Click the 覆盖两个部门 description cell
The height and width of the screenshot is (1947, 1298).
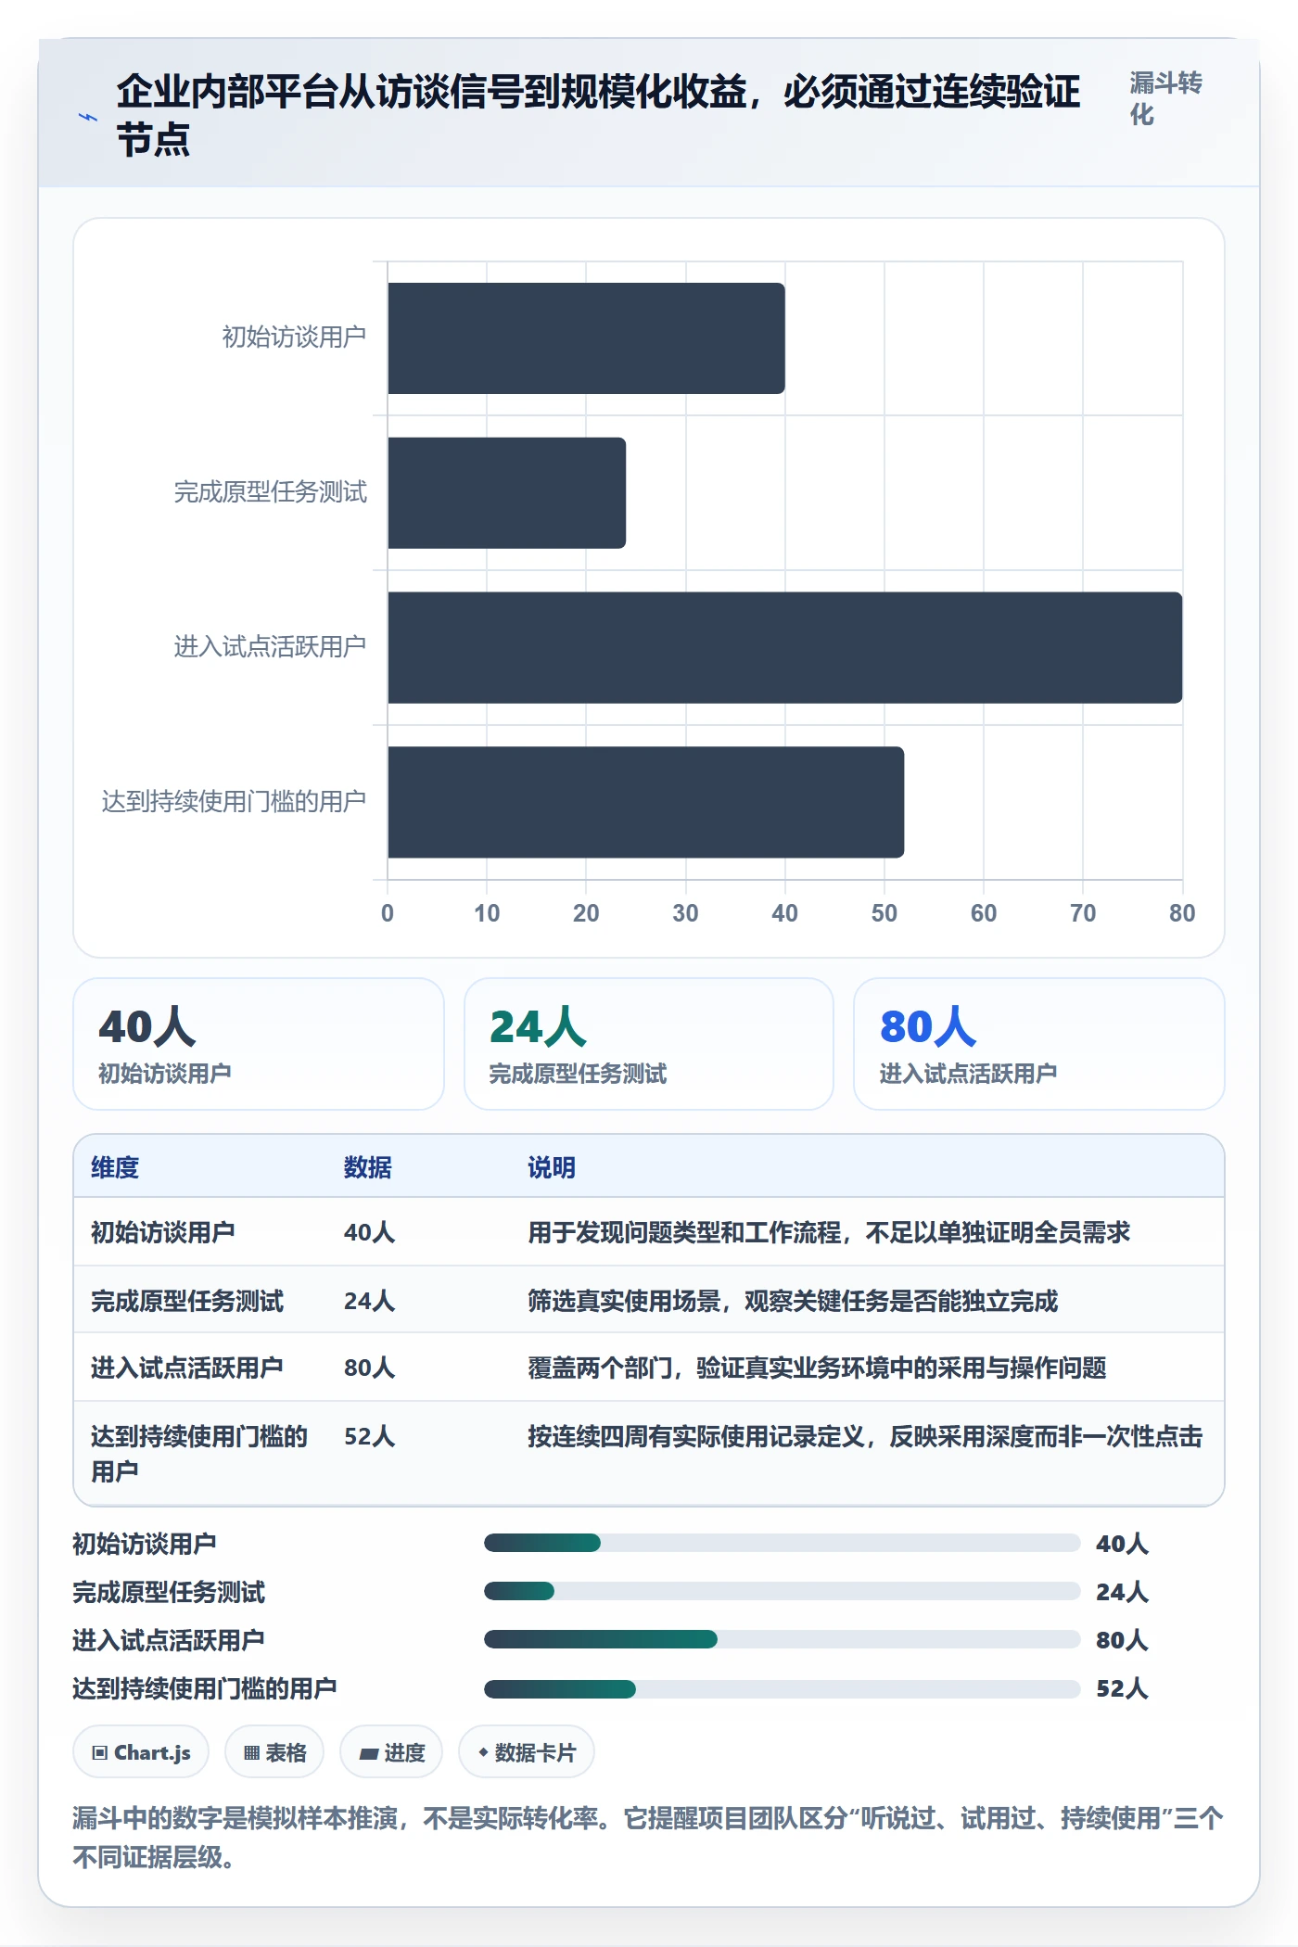[818, 1368]
